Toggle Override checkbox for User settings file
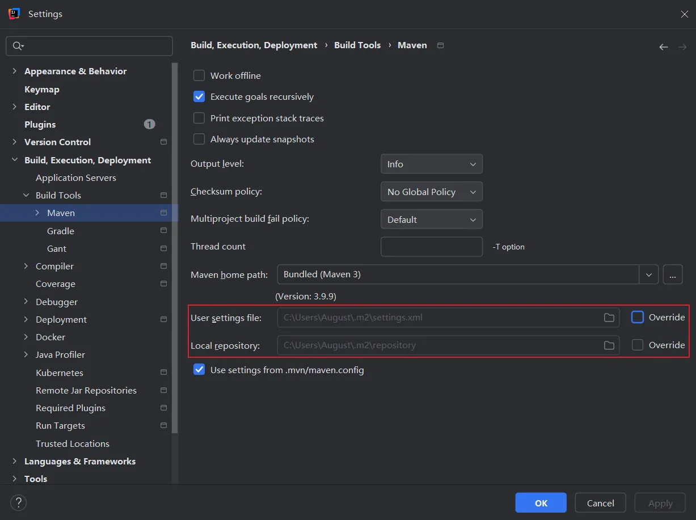This screenshot has width=696, height=520. pos(638,318)
